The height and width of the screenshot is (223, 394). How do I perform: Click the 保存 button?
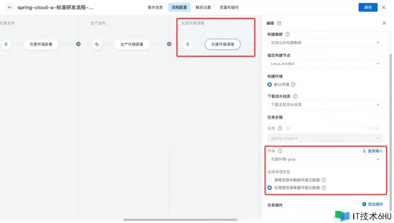[x=368, y=7]
